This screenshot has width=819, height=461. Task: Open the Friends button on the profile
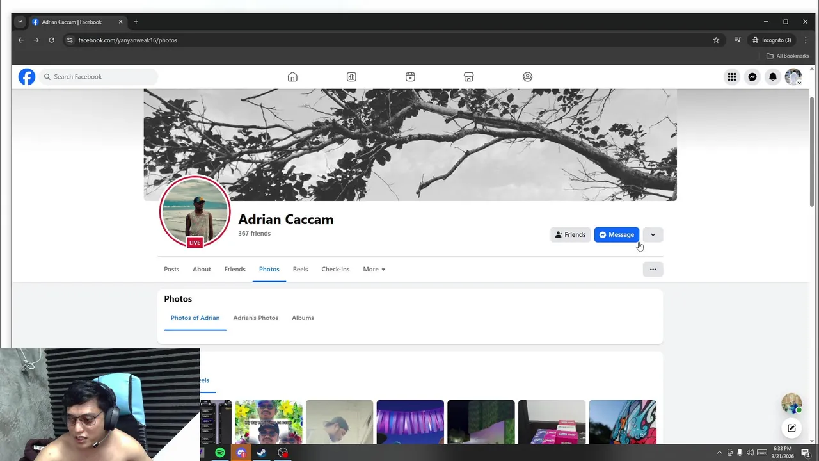point(570,234)
